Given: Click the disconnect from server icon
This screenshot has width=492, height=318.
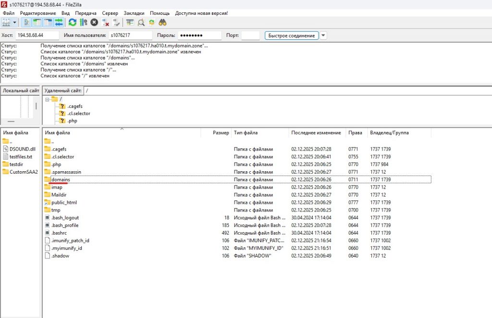Looking at the screenshot, I should (x=105, y=23).
